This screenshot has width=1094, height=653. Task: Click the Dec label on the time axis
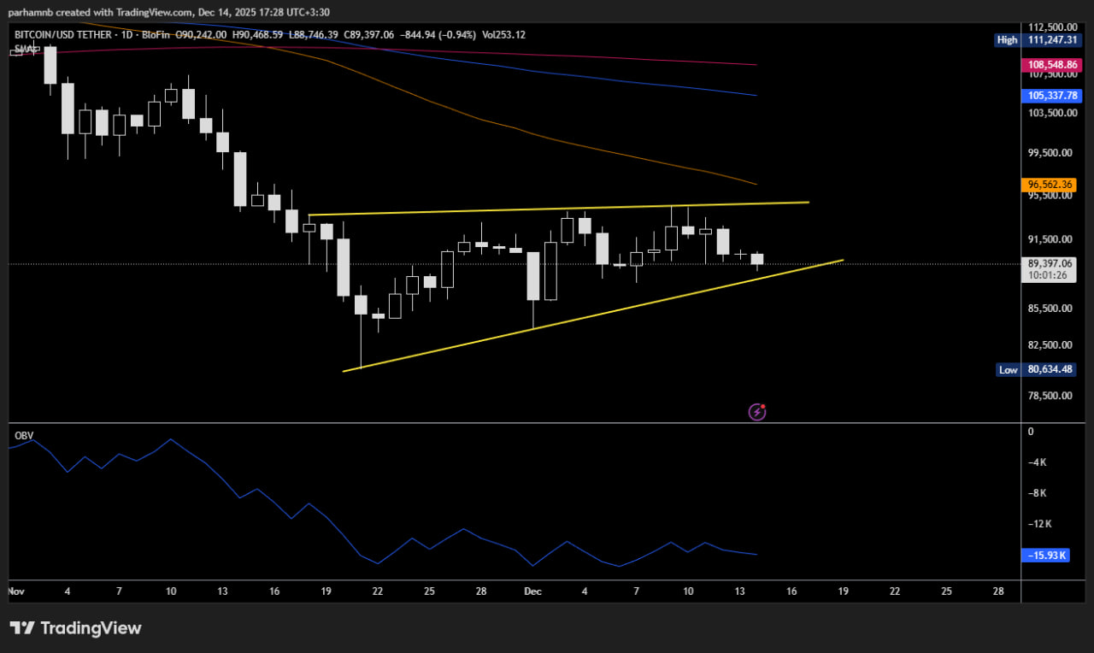[x=532, y=591]
